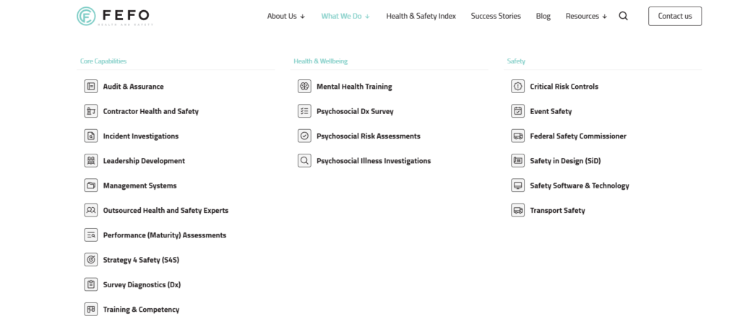Screen dimensions: 740x332
Task: Click the Psychosocial Illness Investigations magnifier icon
Action: click(304, 161)
